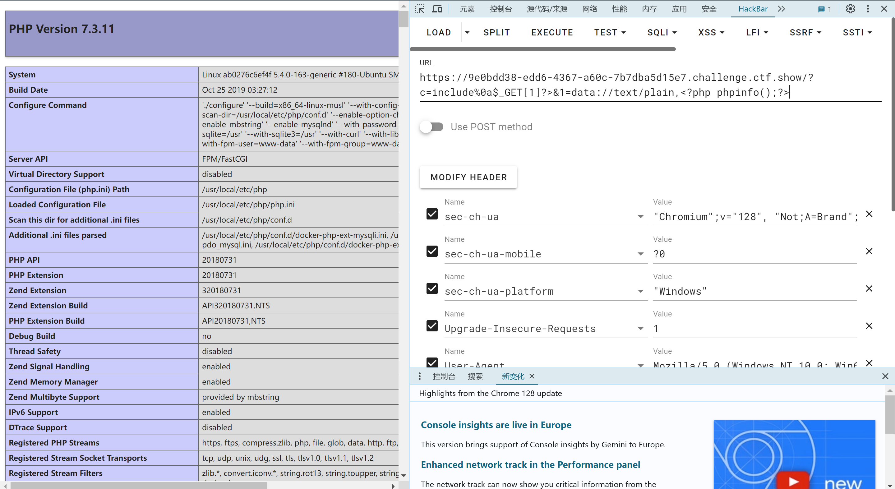Edit the sec-ch-ua value field
The height and width of the screenshot is (489, 895).
[x=754, y=217]
